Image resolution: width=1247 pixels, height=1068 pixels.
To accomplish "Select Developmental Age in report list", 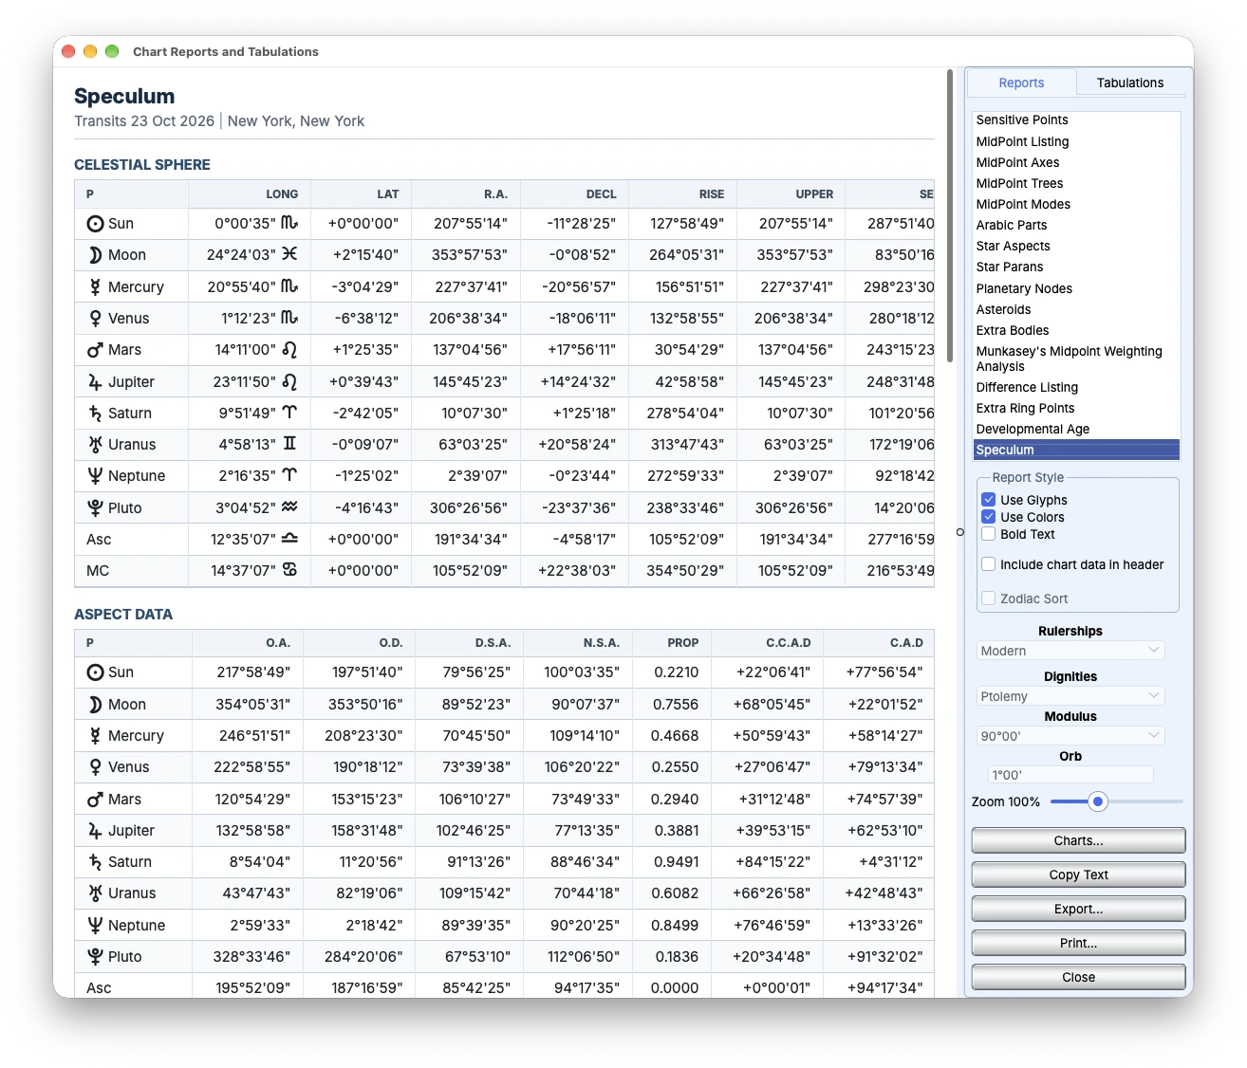I will (x=1077, y=429).
